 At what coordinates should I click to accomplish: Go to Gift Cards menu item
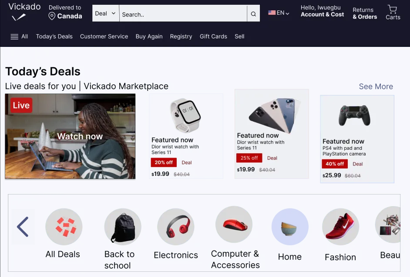point(213,36)
